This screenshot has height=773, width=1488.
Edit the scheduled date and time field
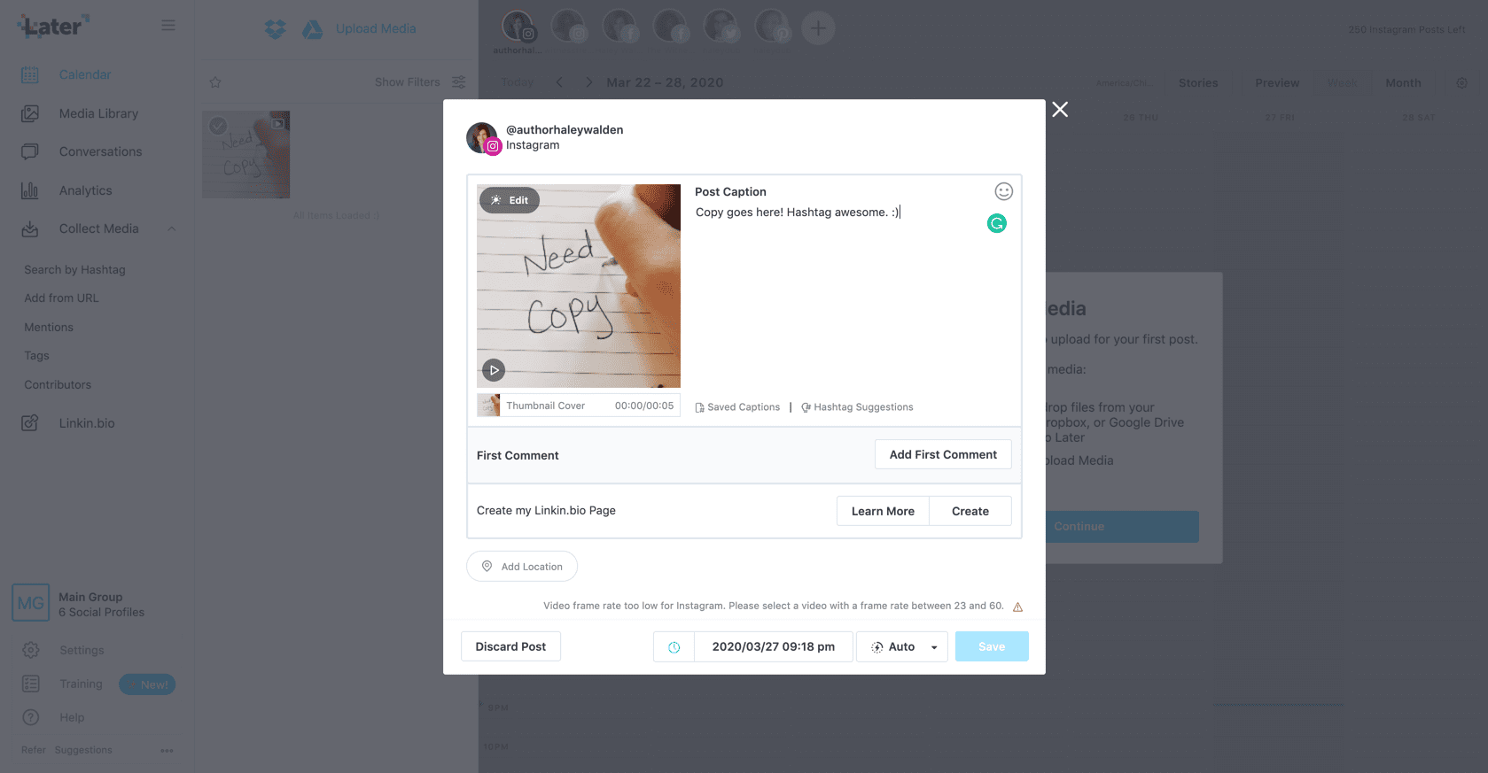[774, 646]
